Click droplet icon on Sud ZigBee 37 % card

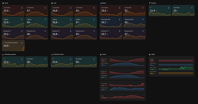point(94,19)
